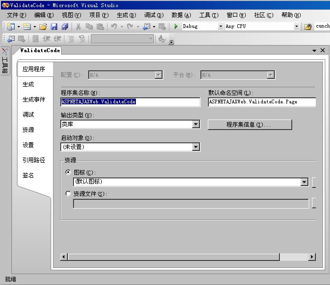The width and height of the screenshot is (330, 285).
Task: Save the file using the floppy disk icon
Action: tap(54, 27)
